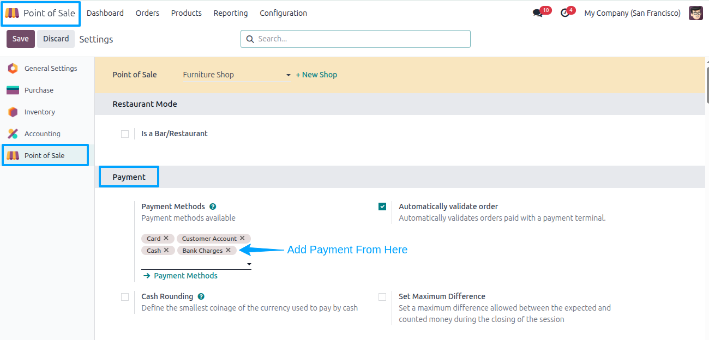Open the Payment Methods link

point(185,276)
